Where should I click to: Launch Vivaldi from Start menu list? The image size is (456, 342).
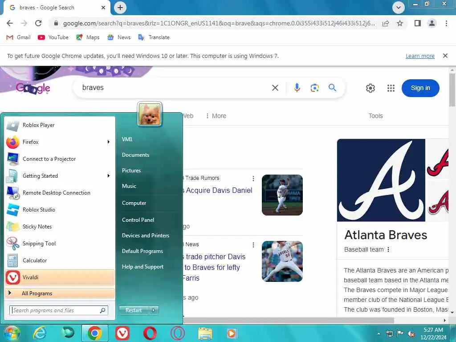click(x=60, y=277)
